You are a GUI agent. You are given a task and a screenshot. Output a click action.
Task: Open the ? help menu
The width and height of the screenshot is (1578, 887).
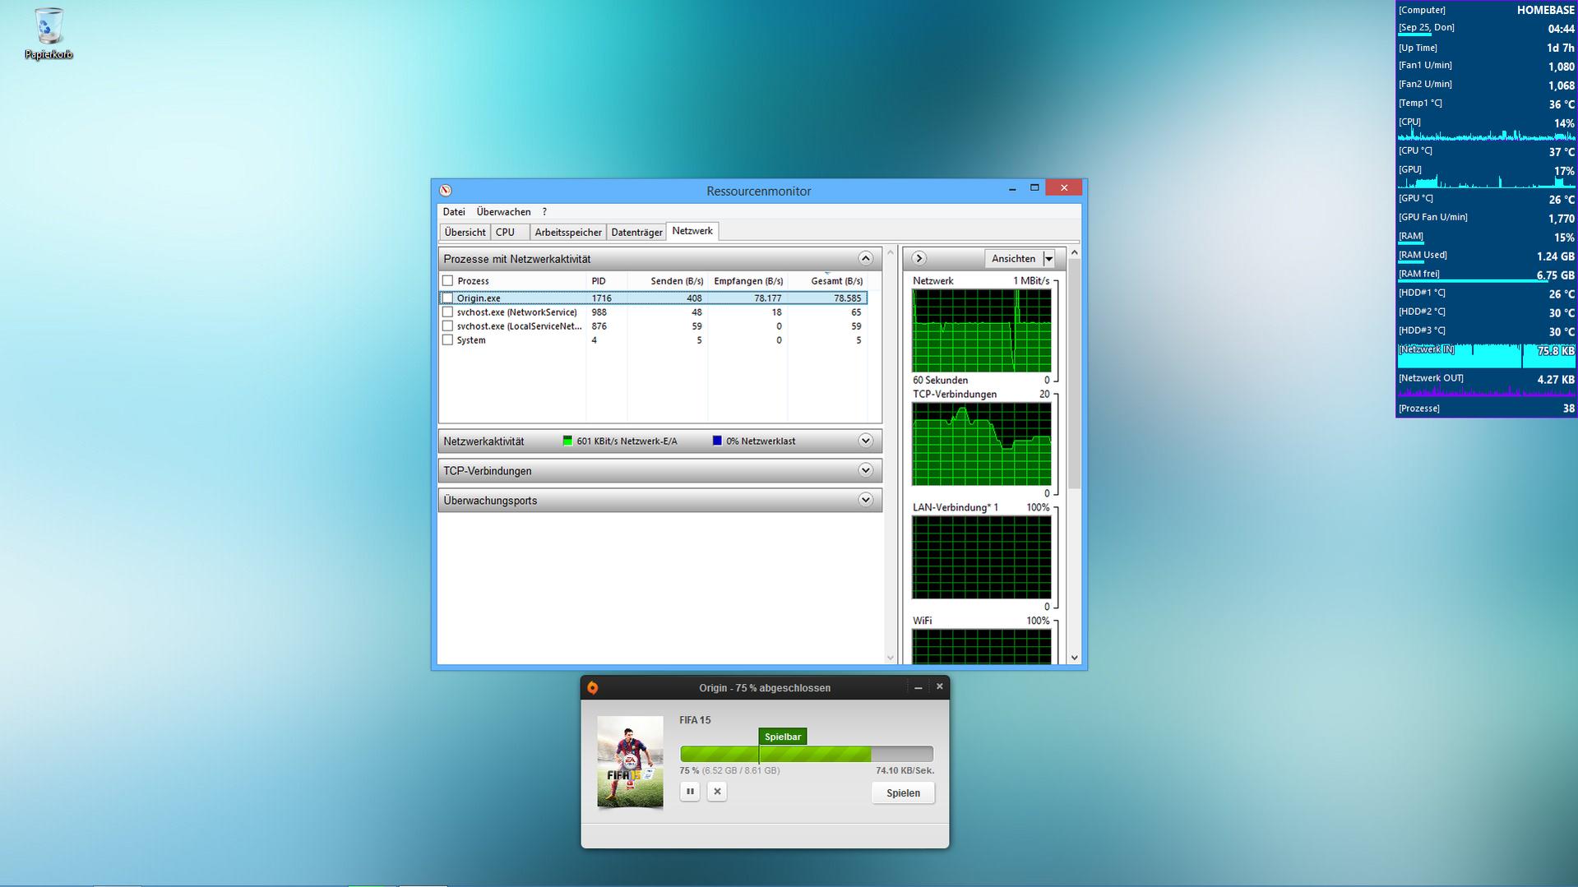pyautogui.click(x=544, y=212)
